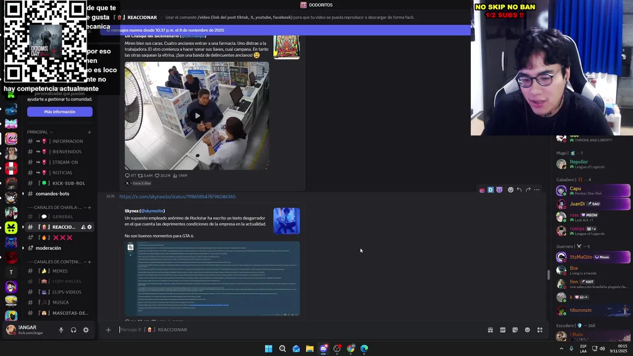
Task: Open the attach plus button beside message box
Action: tap(108, 330)
